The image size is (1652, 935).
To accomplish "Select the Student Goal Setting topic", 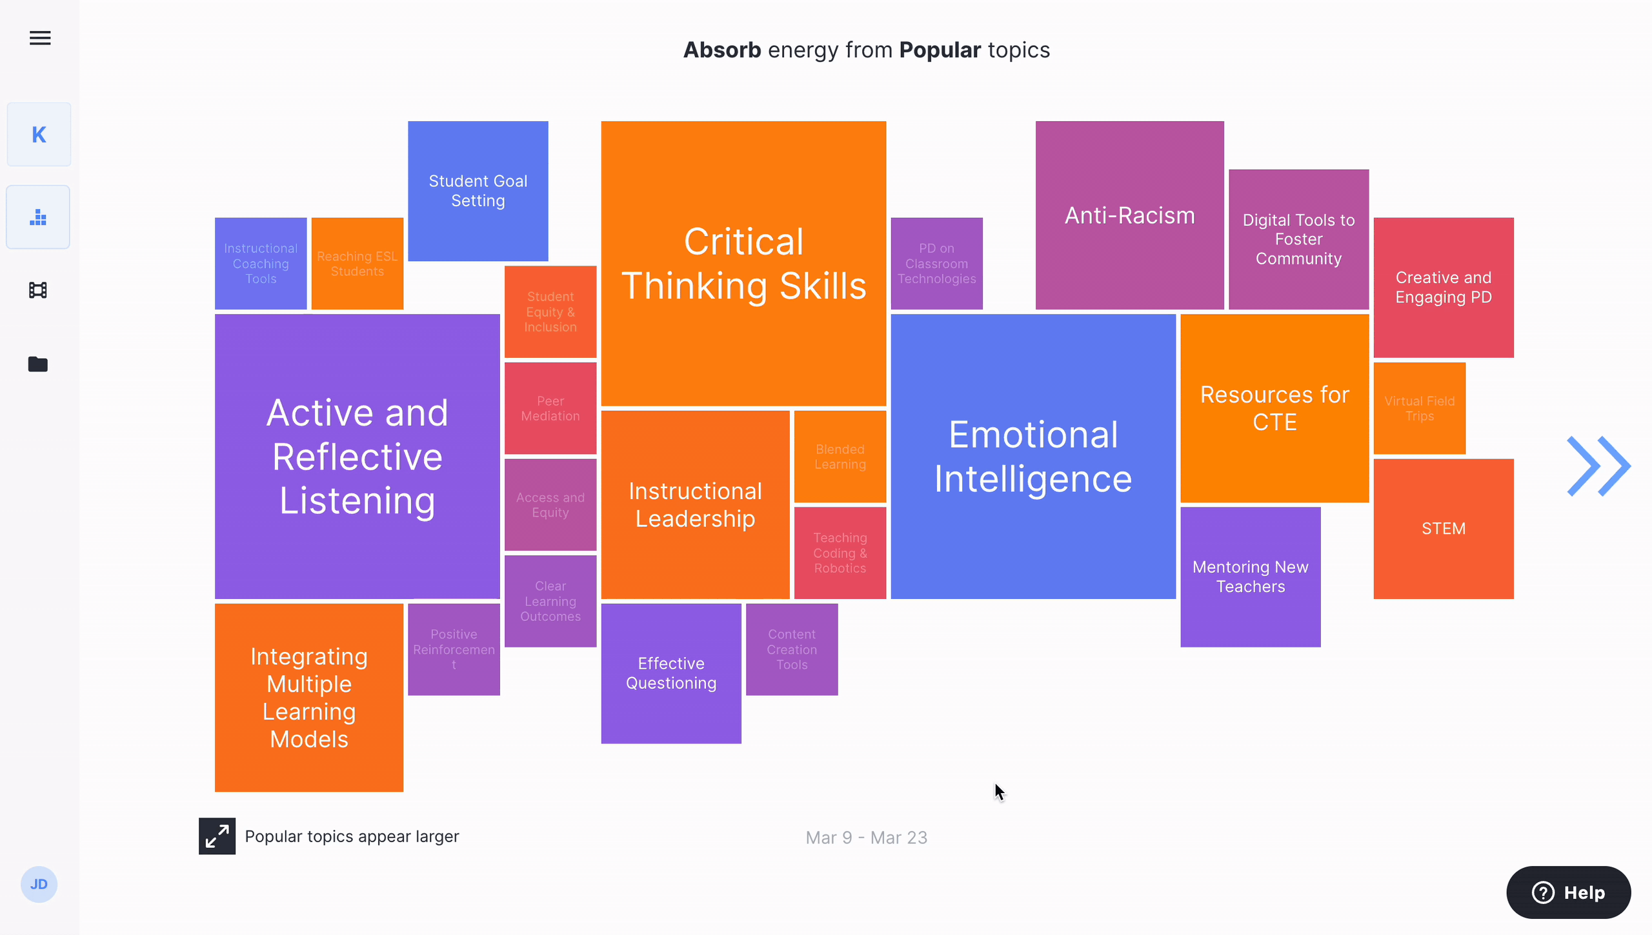I will point(478,190).
